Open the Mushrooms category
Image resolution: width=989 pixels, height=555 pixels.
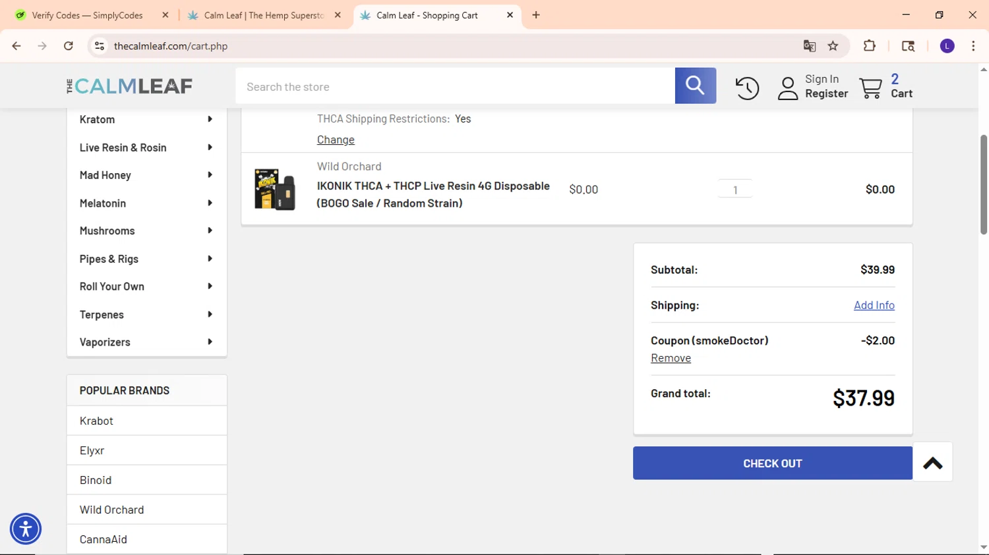point(107,230)
